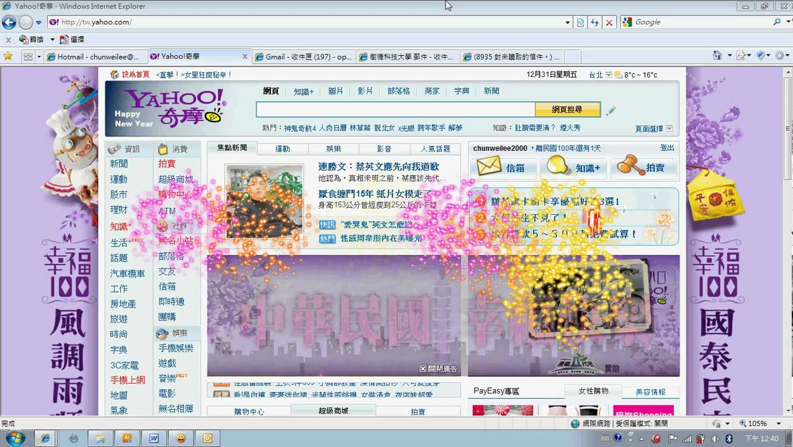The image size is (793, 447).
Task: Click the Home icon in command bar
Action: (717, 56)
